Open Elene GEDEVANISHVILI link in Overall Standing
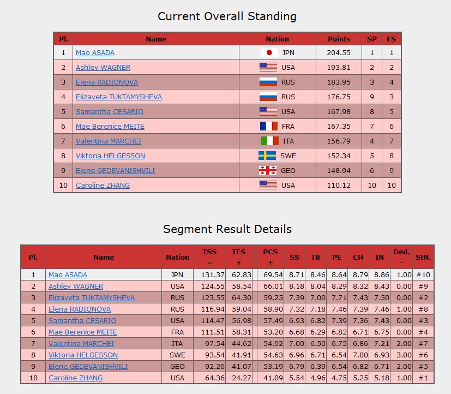 pyautogui.click(x=115, y=170)
